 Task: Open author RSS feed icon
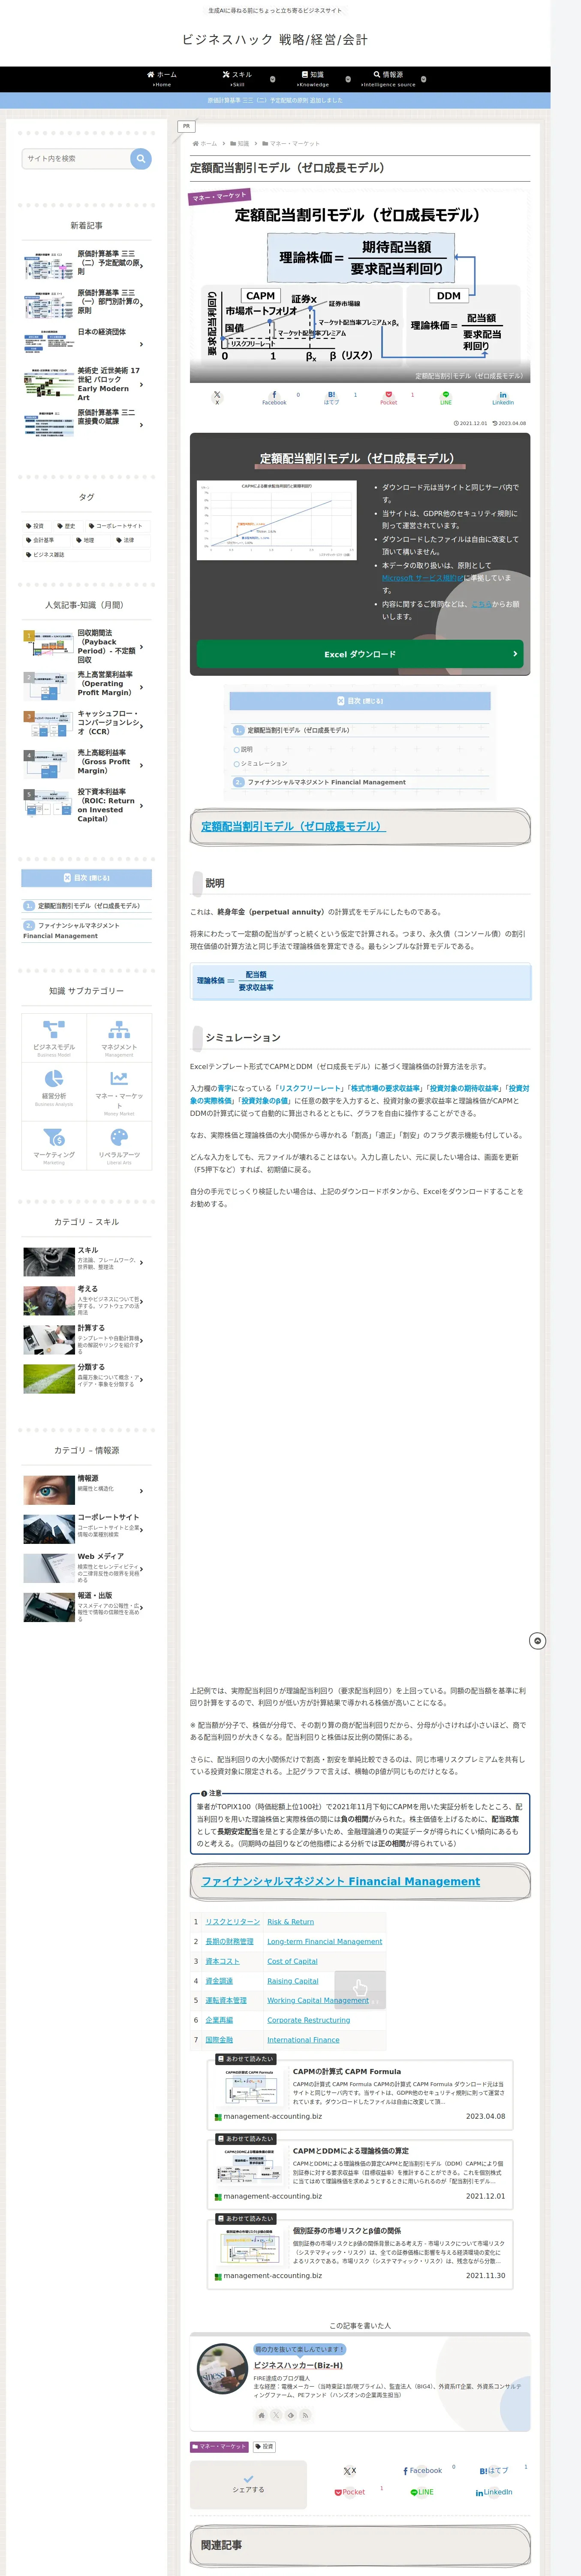[305, 2414]
